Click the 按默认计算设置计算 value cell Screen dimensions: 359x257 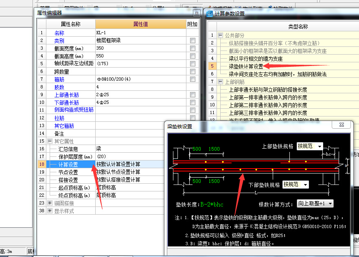[x=130, y=164]
